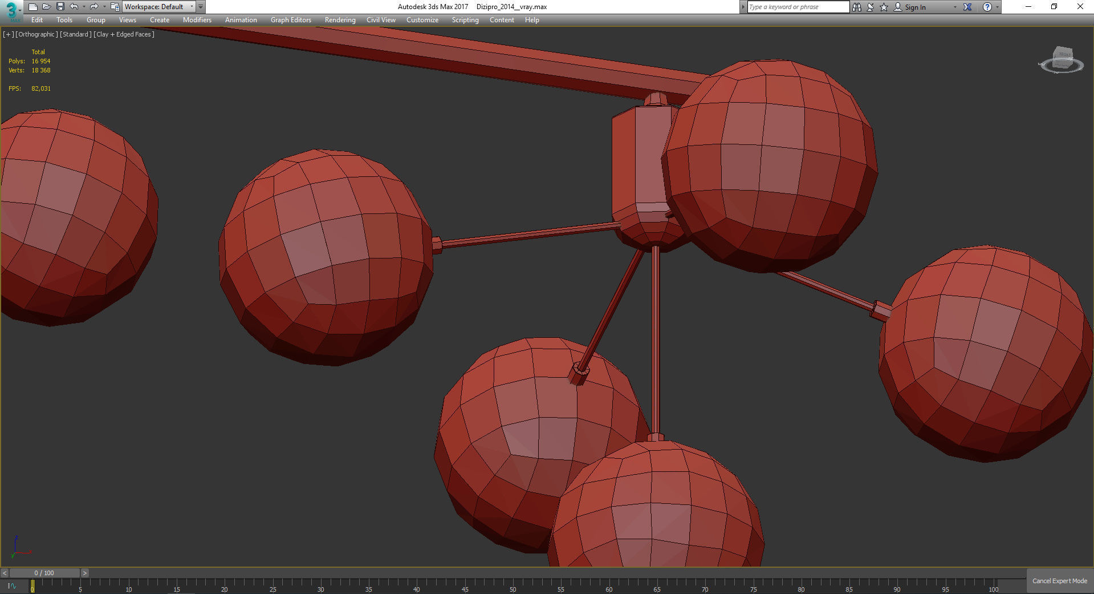The image size is (1094, 594).
Task: Click the user Sign In icon
Action: coord(898,7)
